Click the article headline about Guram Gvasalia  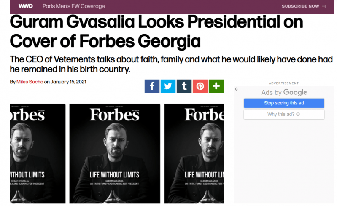(156, 32)
